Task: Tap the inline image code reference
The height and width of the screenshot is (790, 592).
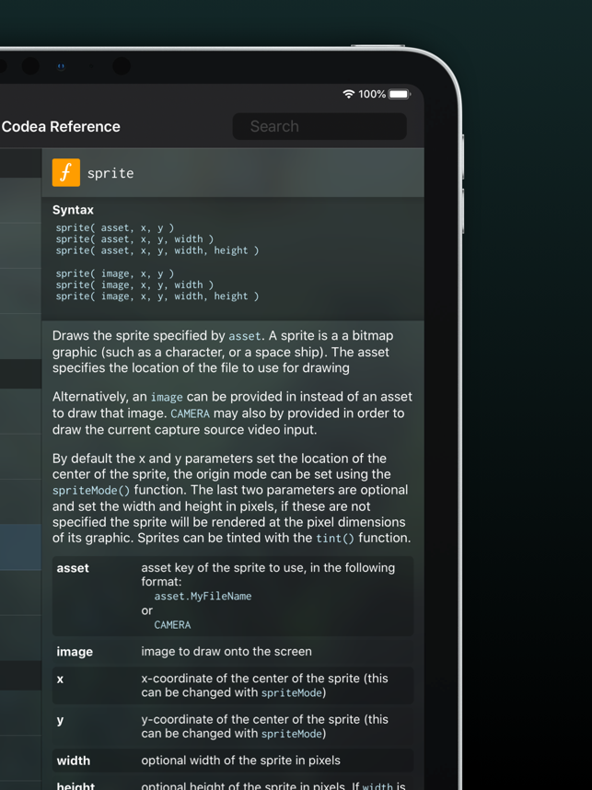Action: tap(167, 398)
